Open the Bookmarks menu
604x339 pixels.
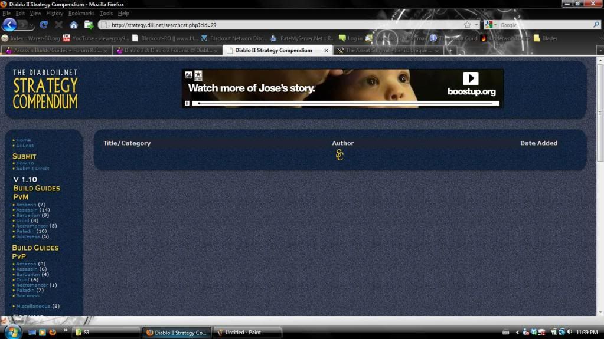(x=81, y=13)
